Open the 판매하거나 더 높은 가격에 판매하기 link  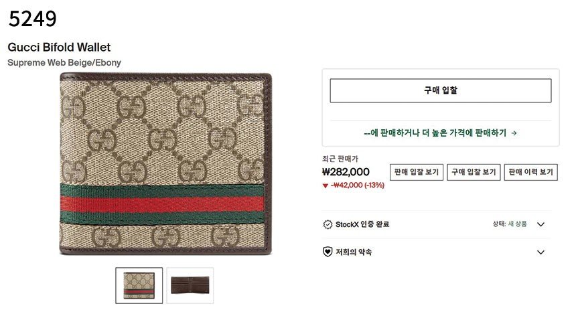(x=435, y=133)
